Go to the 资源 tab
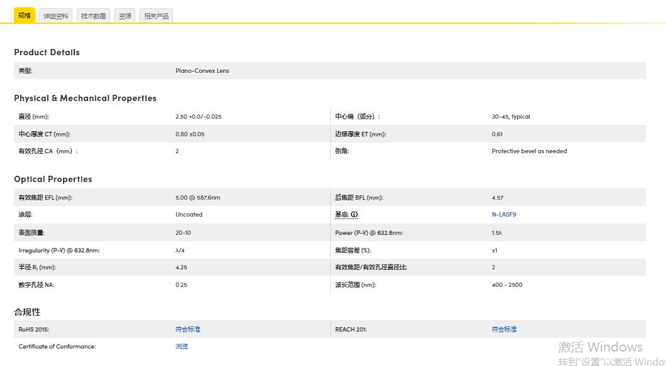The image size is (666, 366). point(125,16)
